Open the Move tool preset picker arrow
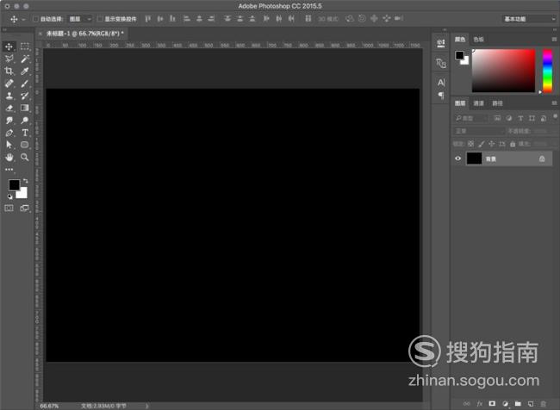Screen dimensions: 560x410 tap(23, 19)
